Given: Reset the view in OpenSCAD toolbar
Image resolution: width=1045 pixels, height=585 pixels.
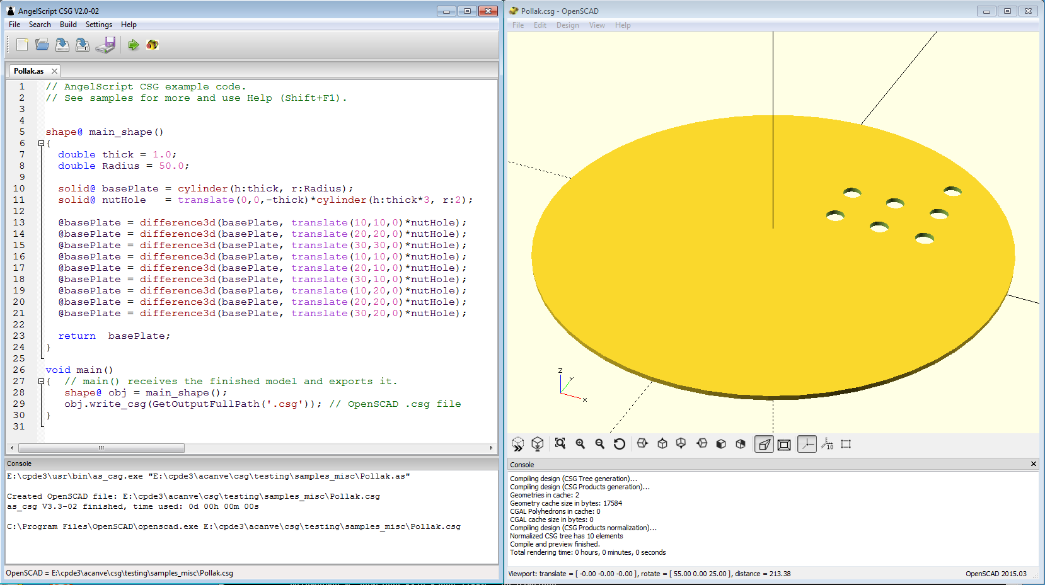Looking at the screenshot, I should (x=620, y=444).
